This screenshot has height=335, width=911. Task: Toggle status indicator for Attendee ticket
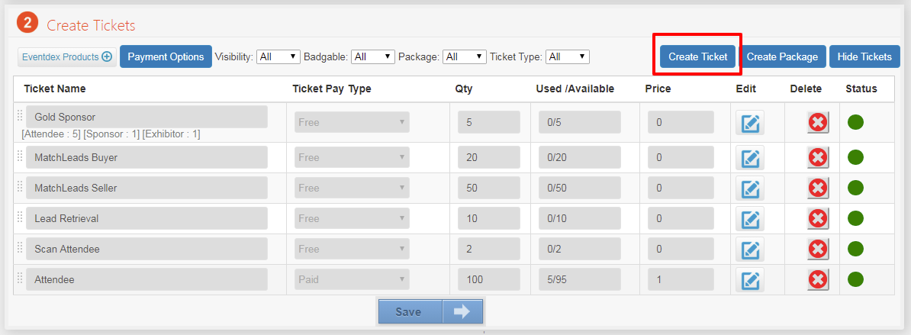855,279
